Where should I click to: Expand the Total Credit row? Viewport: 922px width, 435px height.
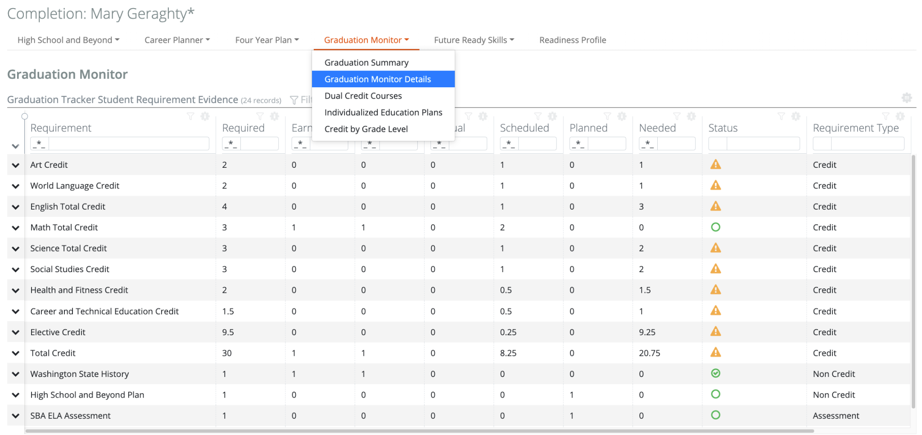click(16, 353)
